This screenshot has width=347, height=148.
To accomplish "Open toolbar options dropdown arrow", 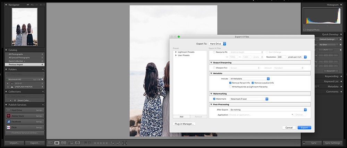I will coord(298,143).
